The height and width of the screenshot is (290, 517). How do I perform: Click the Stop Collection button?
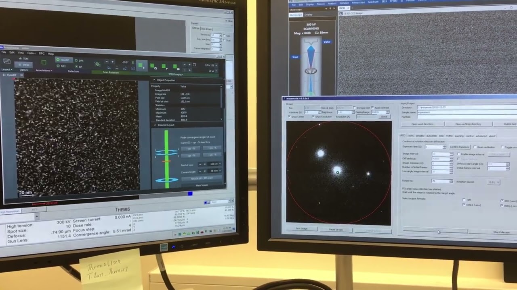[x=501, y=232]
